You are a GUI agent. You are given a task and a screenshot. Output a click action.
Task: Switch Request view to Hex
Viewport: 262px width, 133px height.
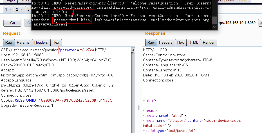click(56, 43)
